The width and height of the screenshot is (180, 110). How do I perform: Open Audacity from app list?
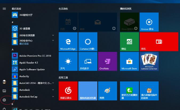pyautogui.click(x=33, y=76)
